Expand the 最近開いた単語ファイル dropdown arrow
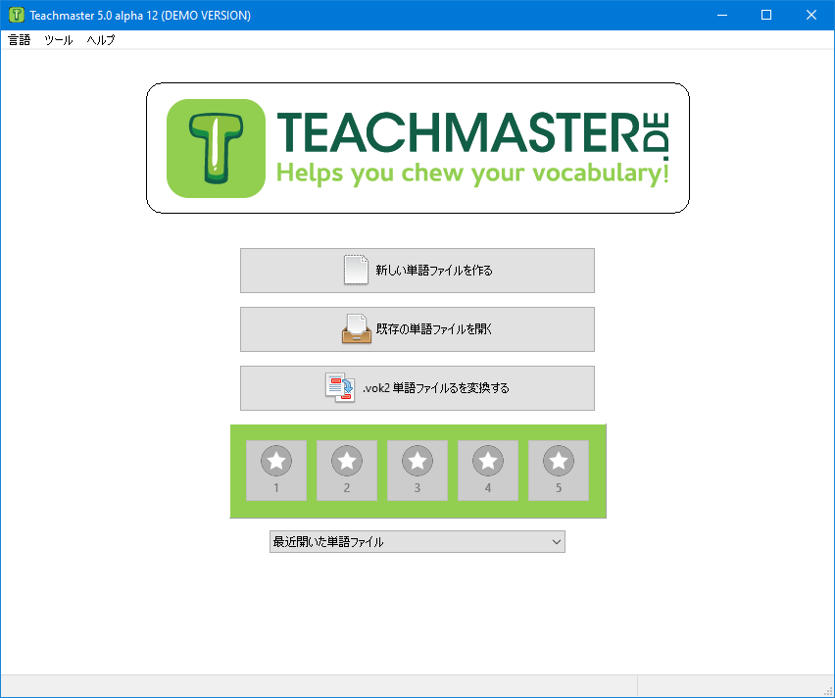Viewport: 835px width, 698px height. click(x=556, y=542)
